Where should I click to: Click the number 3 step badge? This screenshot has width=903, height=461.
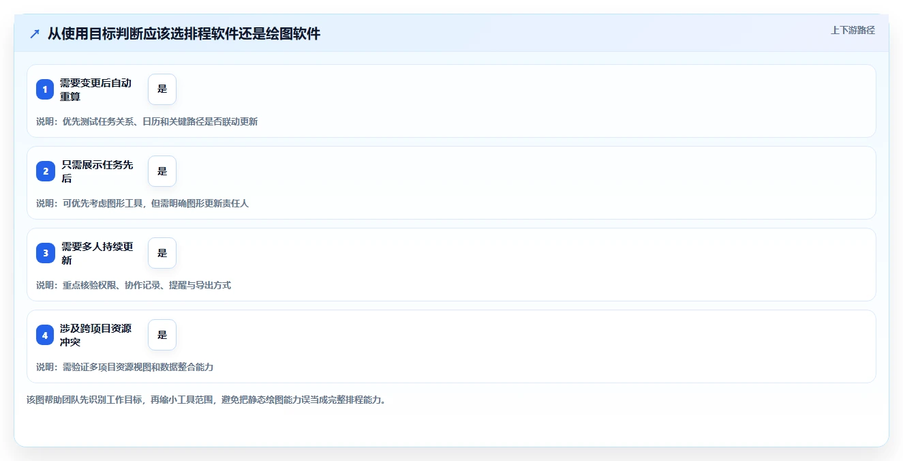pos(45,253)
